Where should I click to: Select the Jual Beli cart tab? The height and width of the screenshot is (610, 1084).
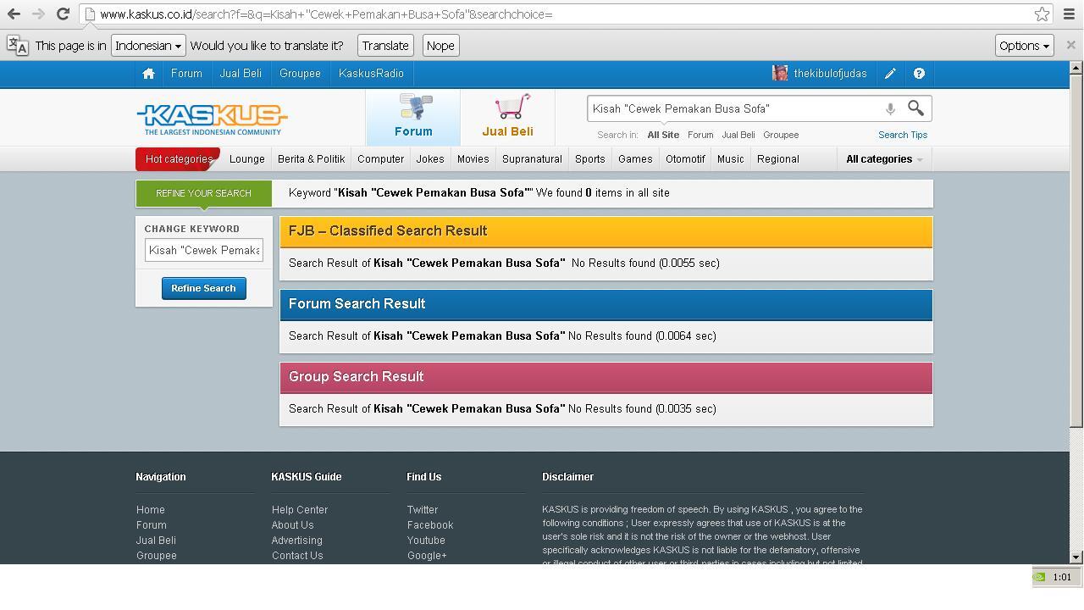coord(507,117)
